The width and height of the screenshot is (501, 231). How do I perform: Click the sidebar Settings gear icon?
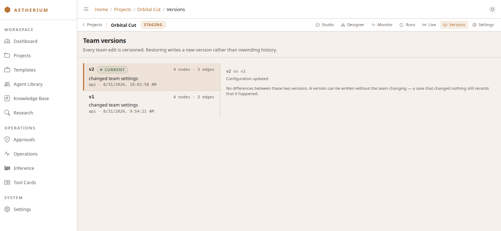point(7,209)
